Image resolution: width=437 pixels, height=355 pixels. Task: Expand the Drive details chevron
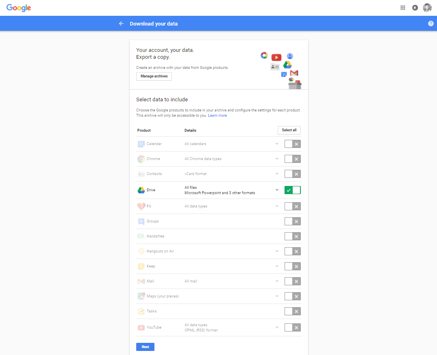[x=277, y=190]
